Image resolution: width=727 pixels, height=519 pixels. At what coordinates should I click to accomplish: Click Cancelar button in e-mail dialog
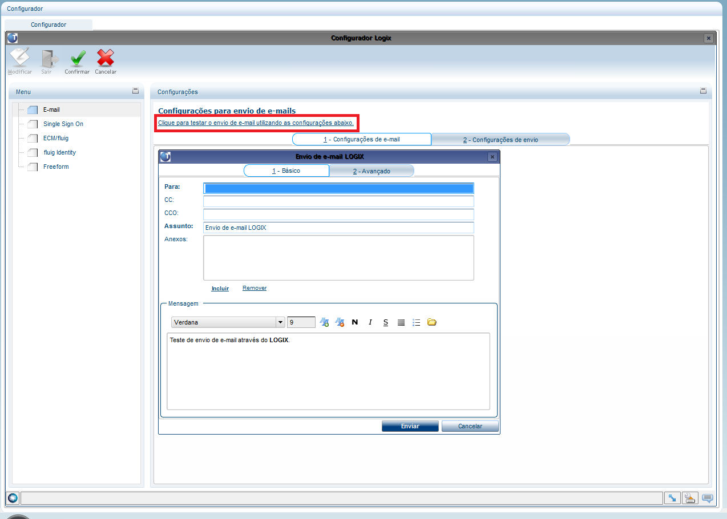click(x=470, y=426)
